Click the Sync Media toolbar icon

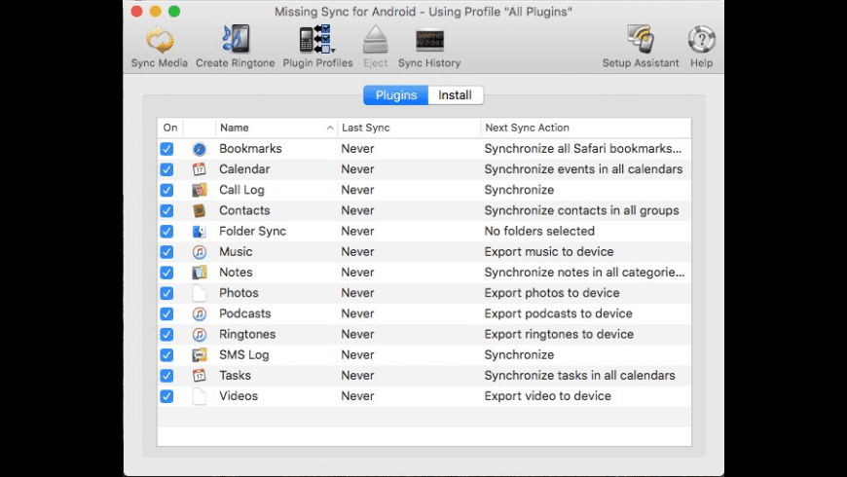[160, 41]
